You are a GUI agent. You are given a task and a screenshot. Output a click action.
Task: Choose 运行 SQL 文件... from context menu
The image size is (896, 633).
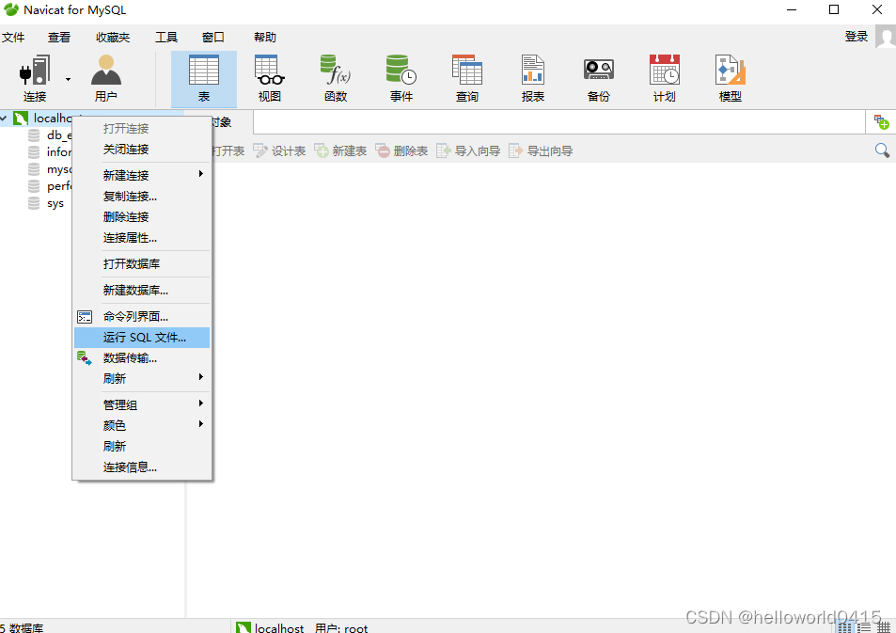(142, 338)
